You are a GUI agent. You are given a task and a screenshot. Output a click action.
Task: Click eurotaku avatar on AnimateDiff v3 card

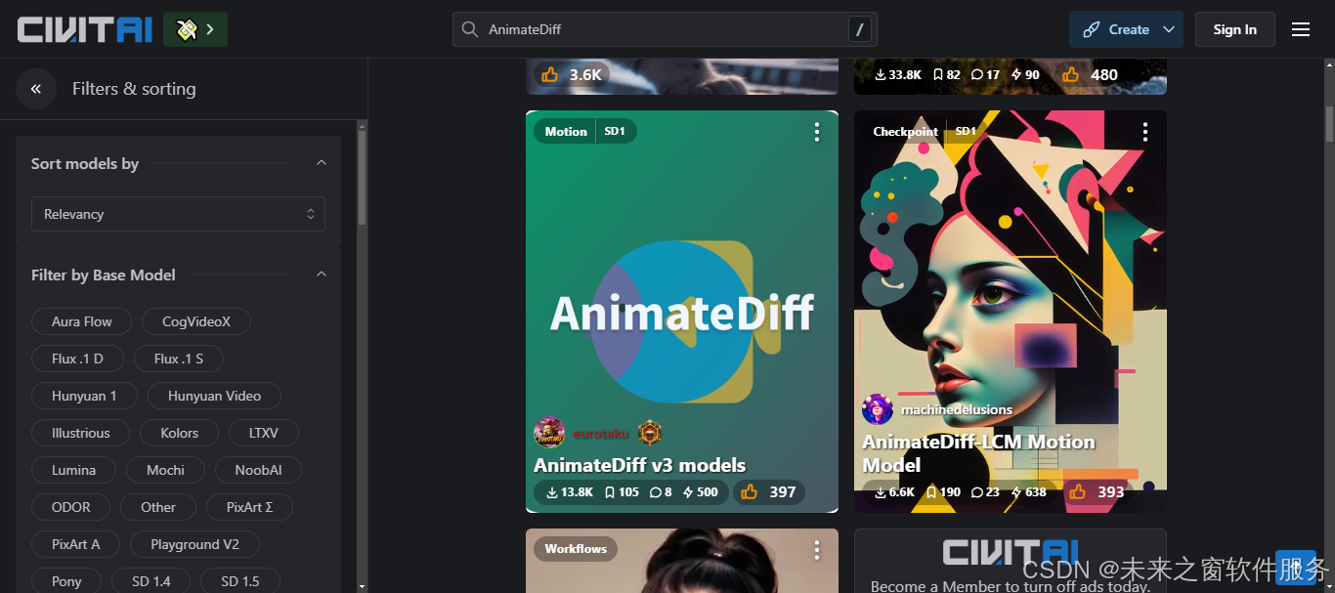click(549, 432)
